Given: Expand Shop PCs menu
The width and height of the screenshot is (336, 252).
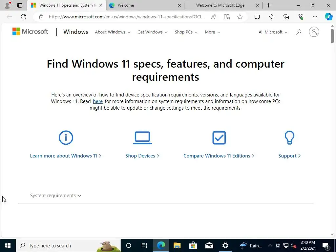Looking at the screenshot, I should [x=186, y=32].
